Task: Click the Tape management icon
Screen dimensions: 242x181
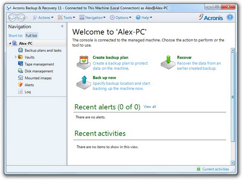Action: pyautogui.click(x=21, y=64)
